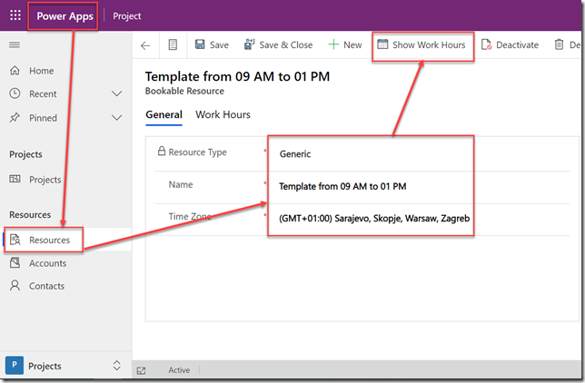This screenshot has width=585, height=383.
Task: Click Save & Close button
Action: point(278,44)
